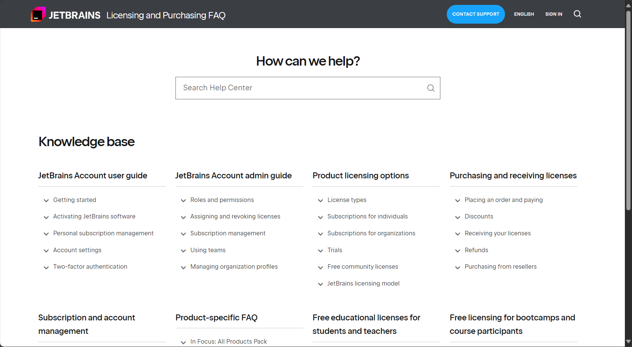Expand Discounts chevron
This screenshot has width=632, height=347.
[x=458, y=217]
